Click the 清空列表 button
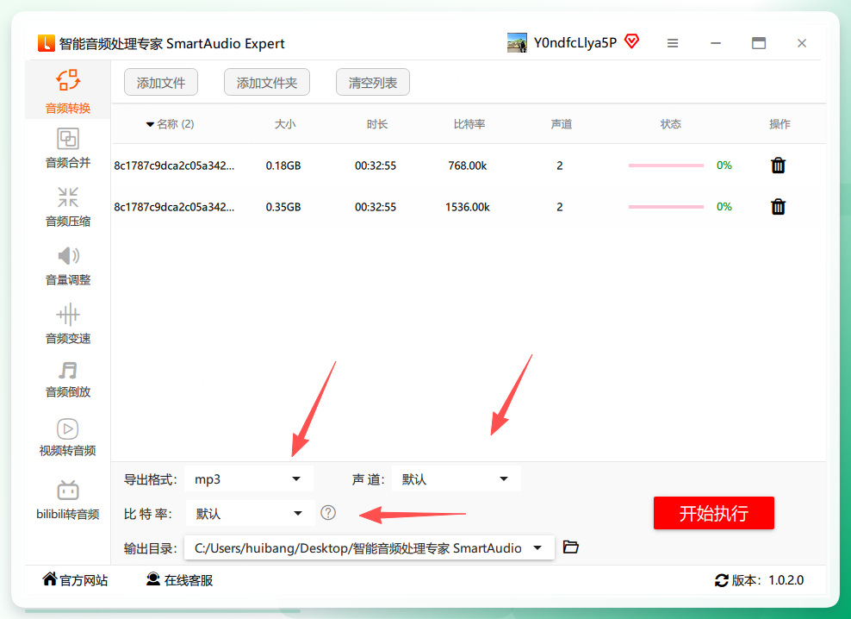 [x=372, y=83]
